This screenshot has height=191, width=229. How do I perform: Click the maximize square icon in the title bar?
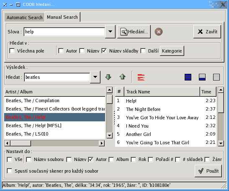[x=18, y=5]
